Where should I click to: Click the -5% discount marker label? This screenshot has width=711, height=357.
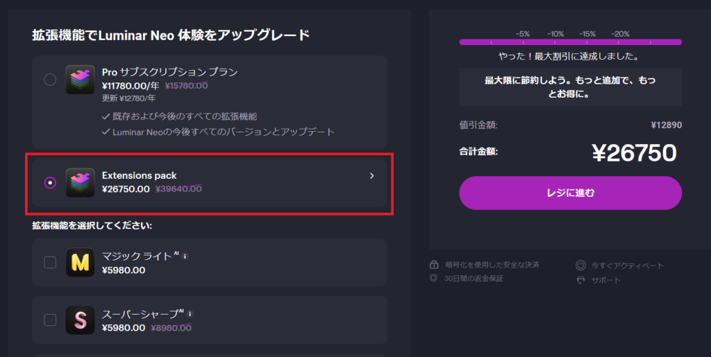tap(522, 34)
